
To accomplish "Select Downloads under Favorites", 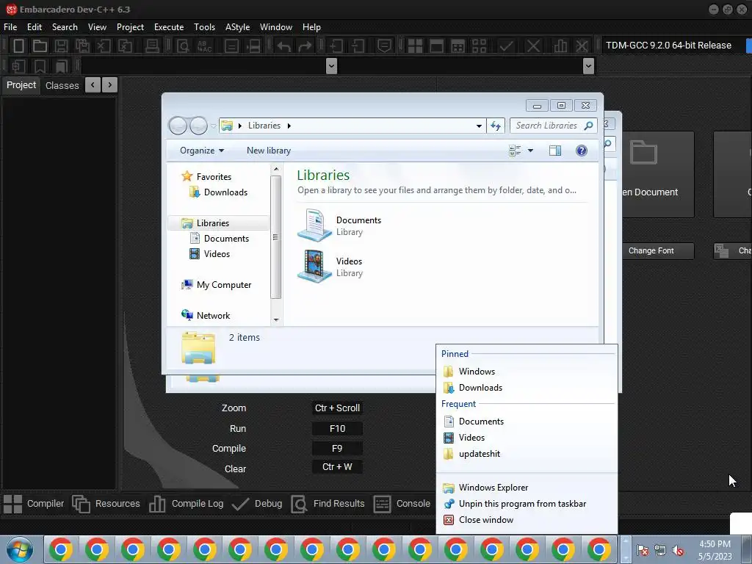I will click(219, 192).
